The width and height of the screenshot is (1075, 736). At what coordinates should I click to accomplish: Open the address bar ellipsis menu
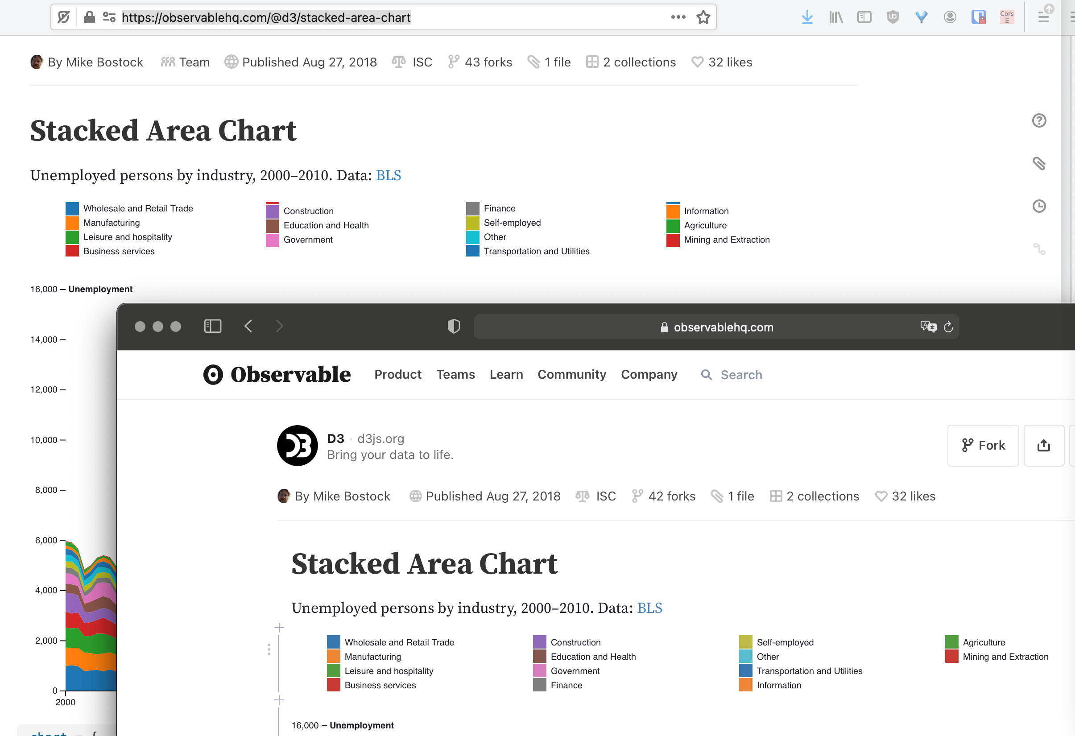click(x=678, y=17)
